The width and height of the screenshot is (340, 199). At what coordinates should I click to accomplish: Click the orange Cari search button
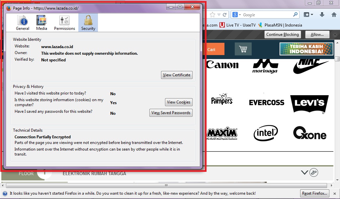pyautogui.click(x=213, y=49)
